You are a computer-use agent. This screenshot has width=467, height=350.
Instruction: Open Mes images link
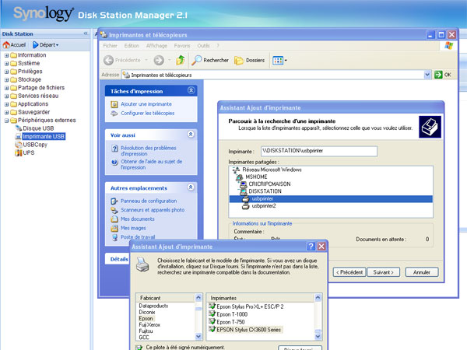pos(133,228)
